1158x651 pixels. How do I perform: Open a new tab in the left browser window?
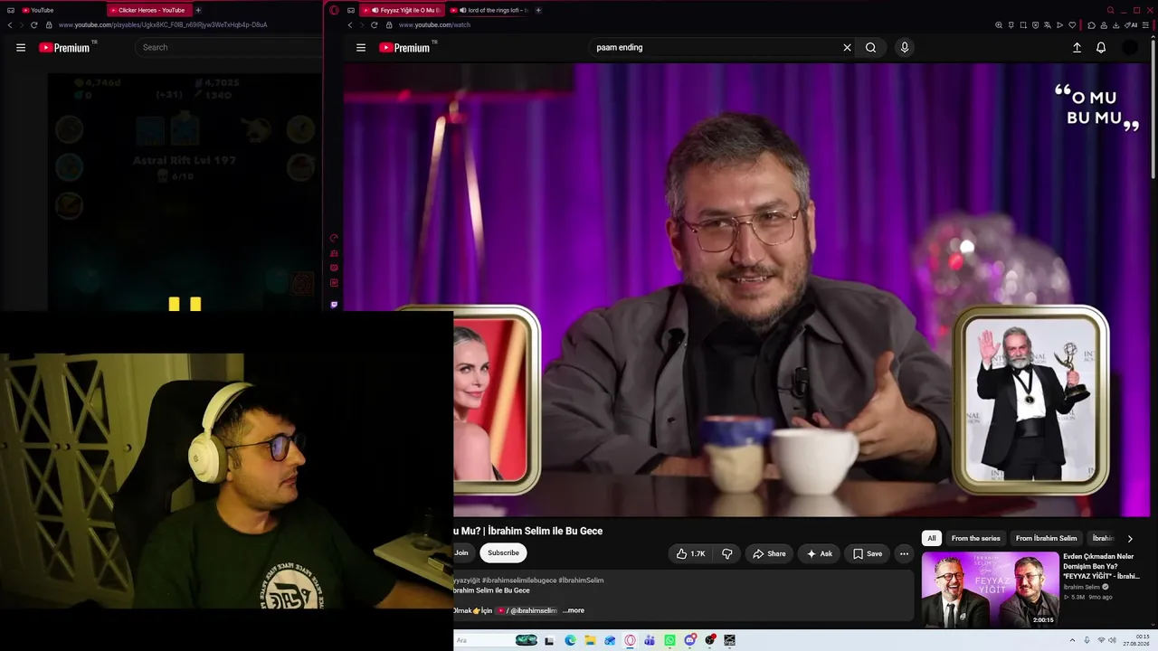pyautogui.click(x=198, y=10)
